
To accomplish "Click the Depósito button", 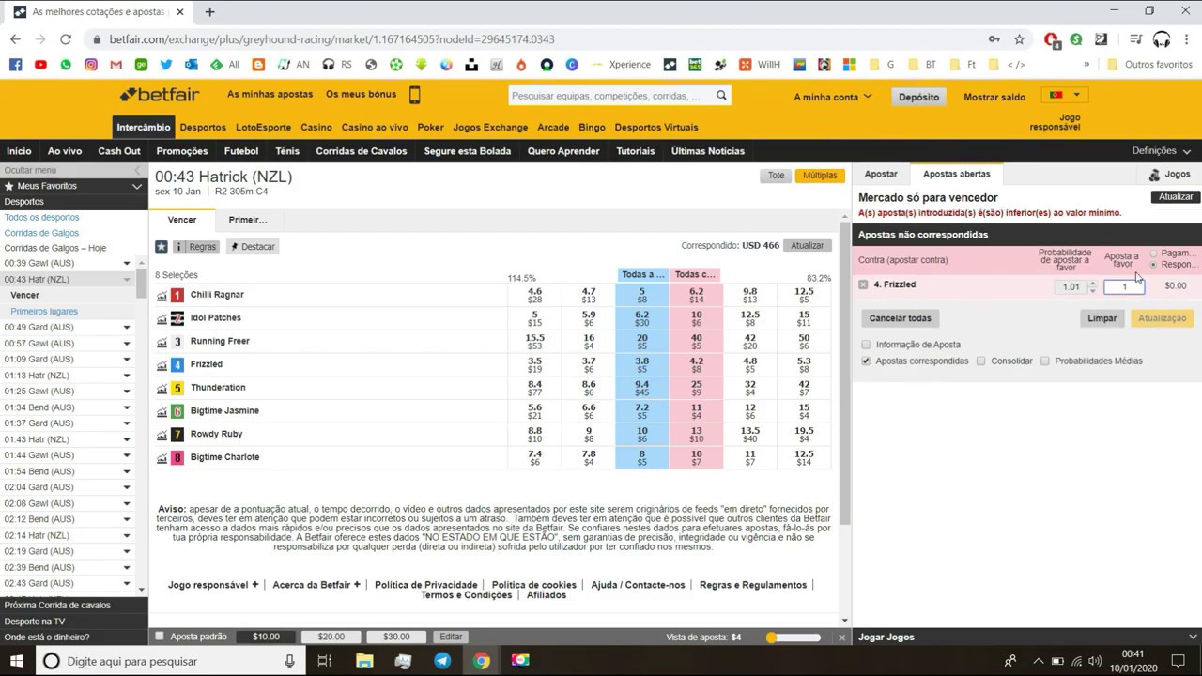I will point(918,97).
